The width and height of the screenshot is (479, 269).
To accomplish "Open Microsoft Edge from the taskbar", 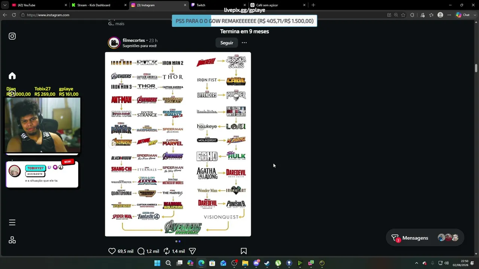I will click(201, 263).
